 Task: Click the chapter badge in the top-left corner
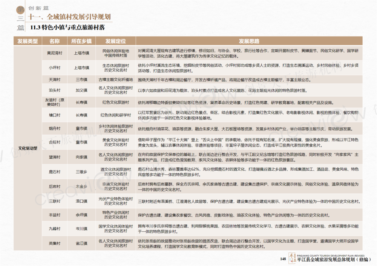tap(20, 18)
